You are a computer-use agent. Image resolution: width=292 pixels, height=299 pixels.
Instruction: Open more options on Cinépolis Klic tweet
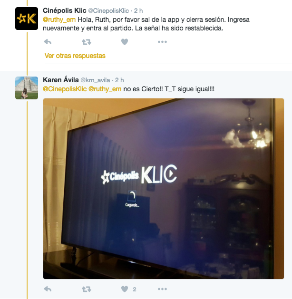(x=162, y=42)
